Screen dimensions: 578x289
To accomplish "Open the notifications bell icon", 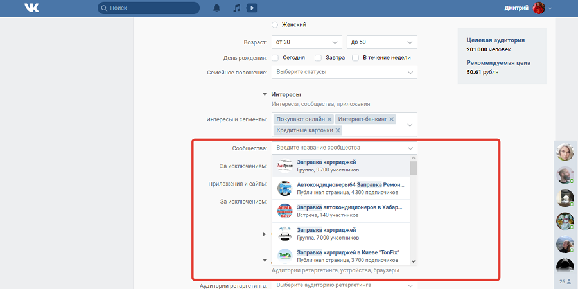I will coord(217,8).
